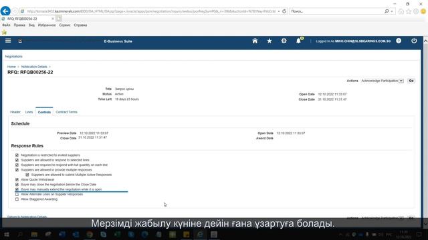Select the Controls tab

[44, 112]
